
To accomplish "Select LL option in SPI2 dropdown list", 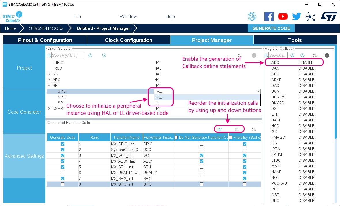I will [x=207, y=103].
